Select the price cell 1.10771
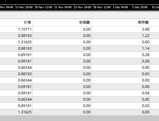Screen dimensions: 159x121 click(x=25, y=29)
